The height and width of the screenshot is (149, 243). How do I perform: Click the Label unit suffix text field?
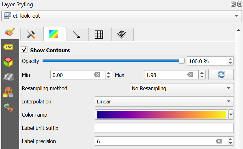click(x=164, y=128)
